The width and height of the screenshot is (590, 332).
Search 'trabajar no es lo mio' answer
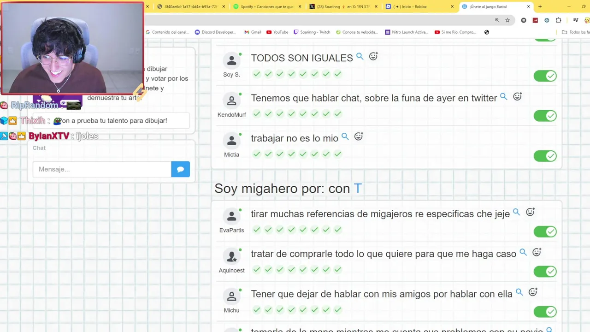coord(345,136)
